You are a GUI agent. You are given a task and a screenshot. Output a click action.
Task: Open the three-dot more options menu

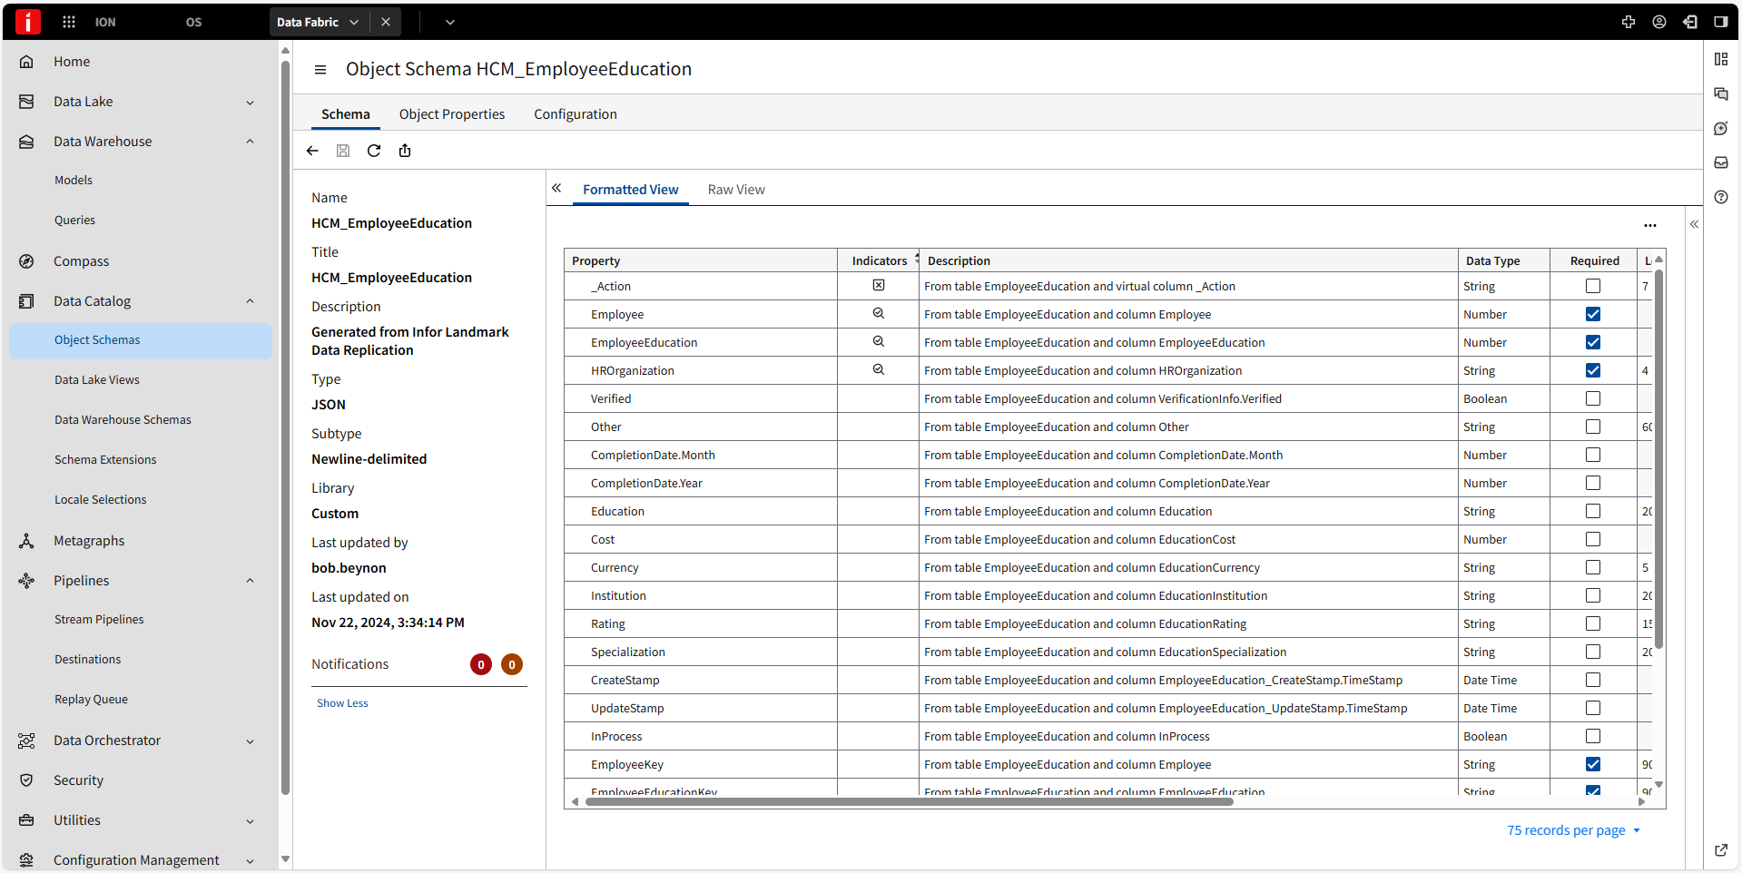[x=1650, y=225]
